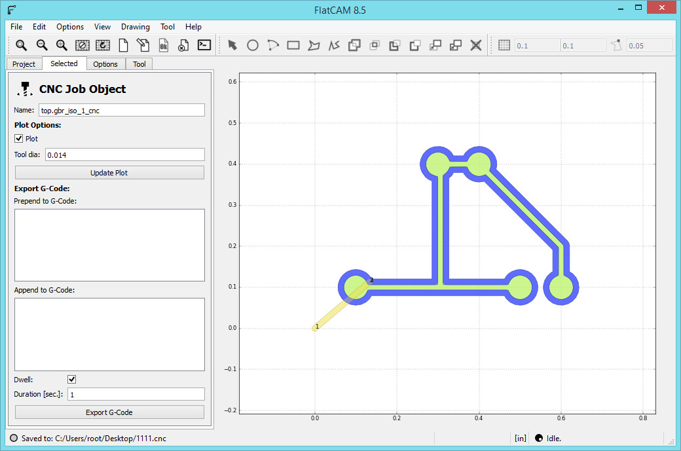Viewport: 681px width, 451px height.
Task: Select the Add Path drawing tool
Action: (x=334, y=45)
